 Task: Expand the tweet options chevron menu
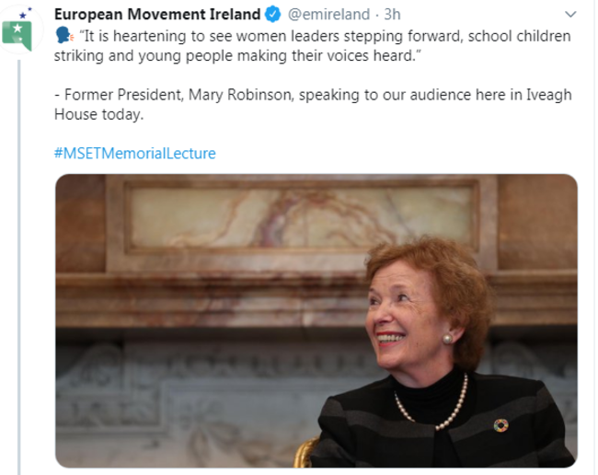coord(570,15)
